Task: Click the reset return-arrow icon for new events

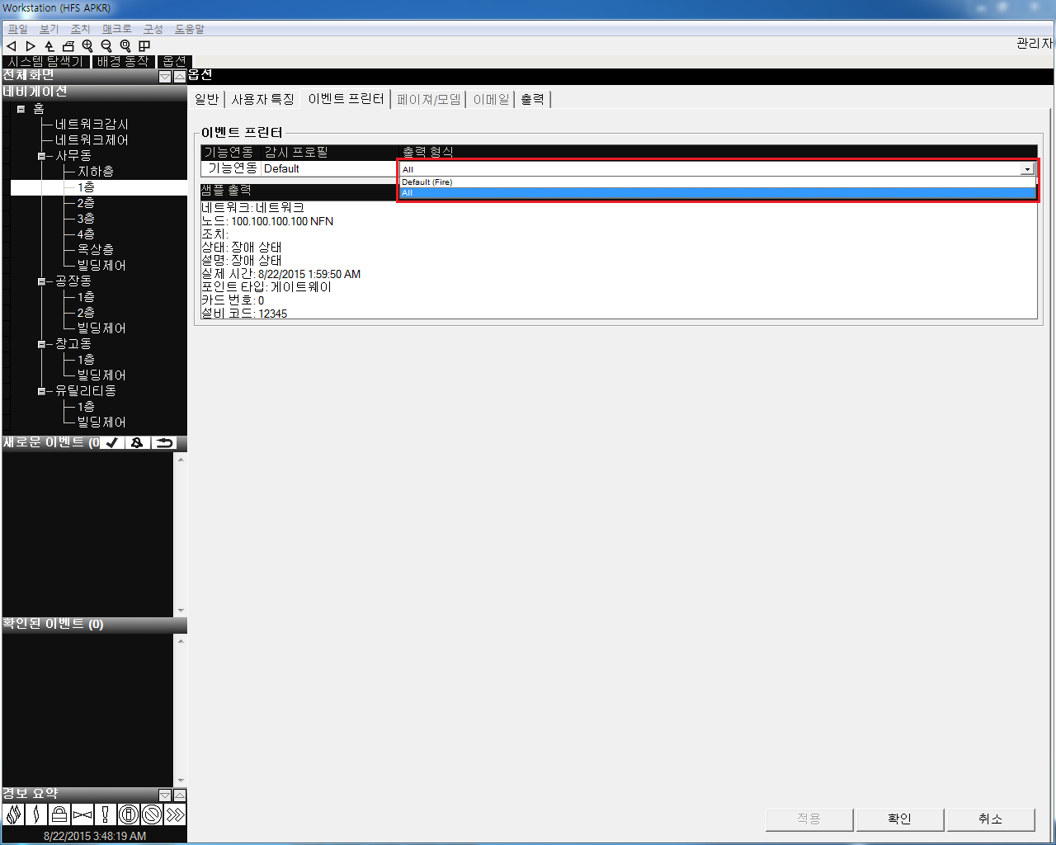Action: pos(164,443)
